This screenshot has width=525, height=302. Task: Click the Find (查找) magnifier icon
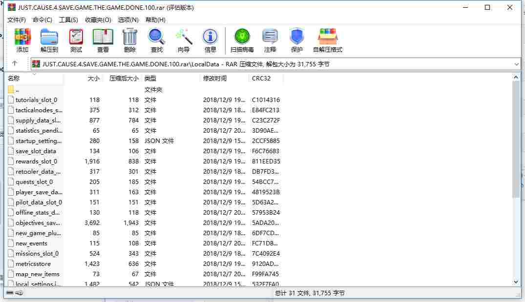click(156, 37)
